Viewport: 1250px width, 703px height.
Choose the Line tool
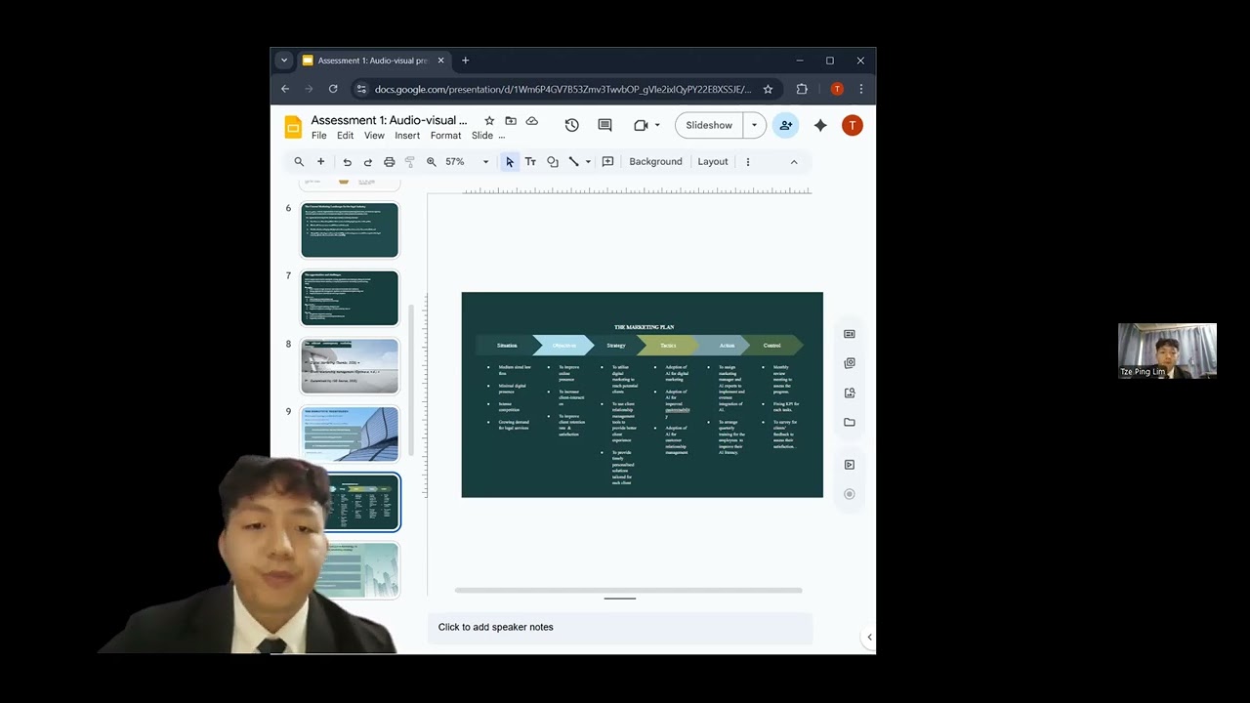[573, 162]
